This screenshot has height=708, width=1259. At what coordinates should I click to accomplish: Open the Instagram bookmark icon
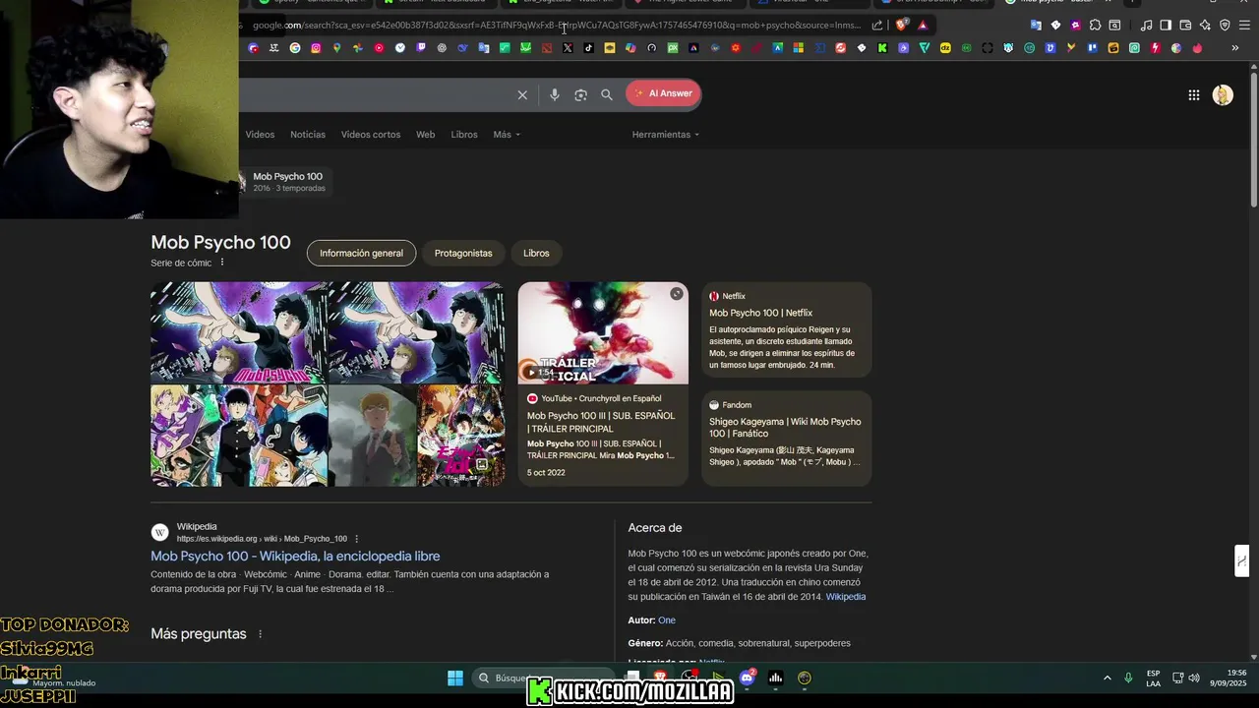pyautogui.click(x=316, y=48)
